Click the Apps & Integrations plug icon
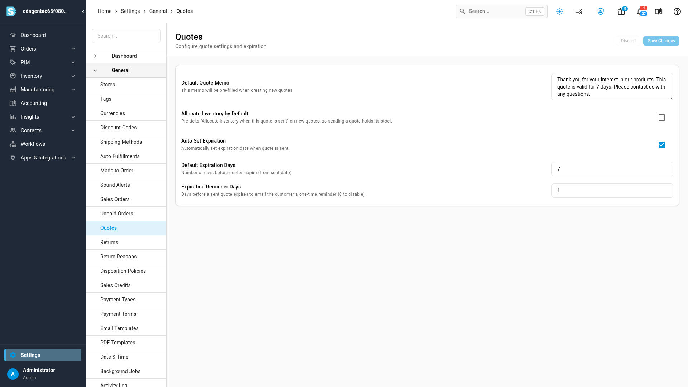 [x=13, y=158]
